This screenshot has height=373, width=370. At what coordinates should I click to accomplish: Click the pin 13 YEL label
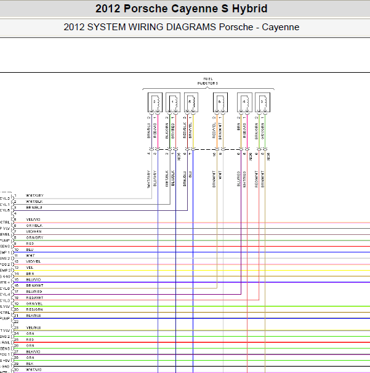[x=30, y=268]
